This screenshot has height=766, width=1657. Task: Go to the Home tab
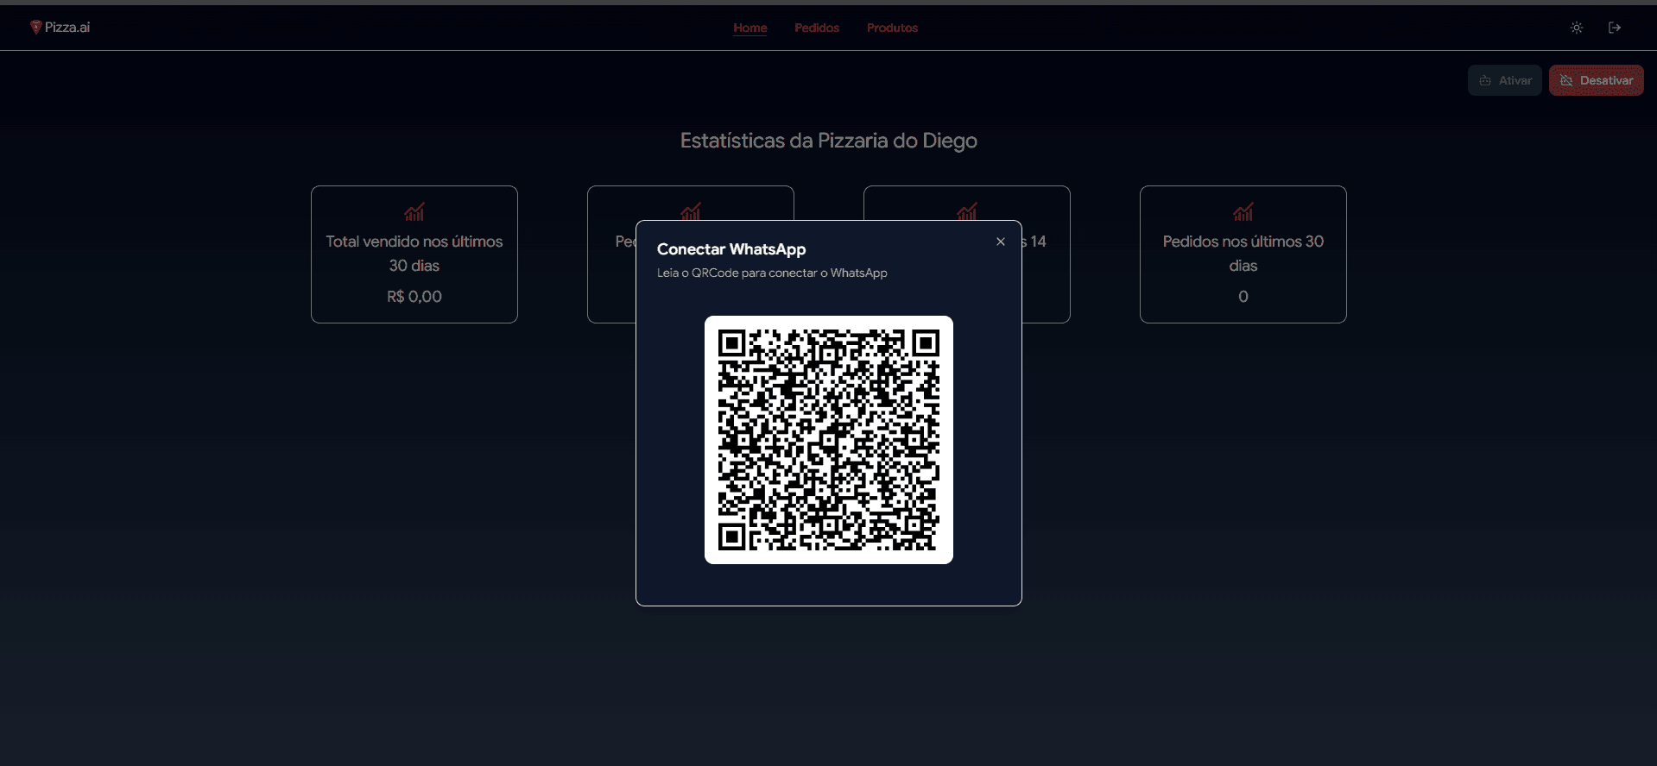click(750, 28)
